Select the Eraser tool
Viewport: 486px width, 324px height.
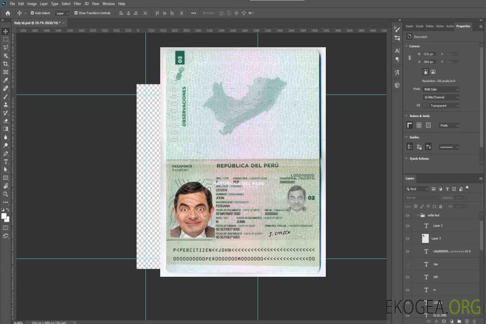coord(5,121)
